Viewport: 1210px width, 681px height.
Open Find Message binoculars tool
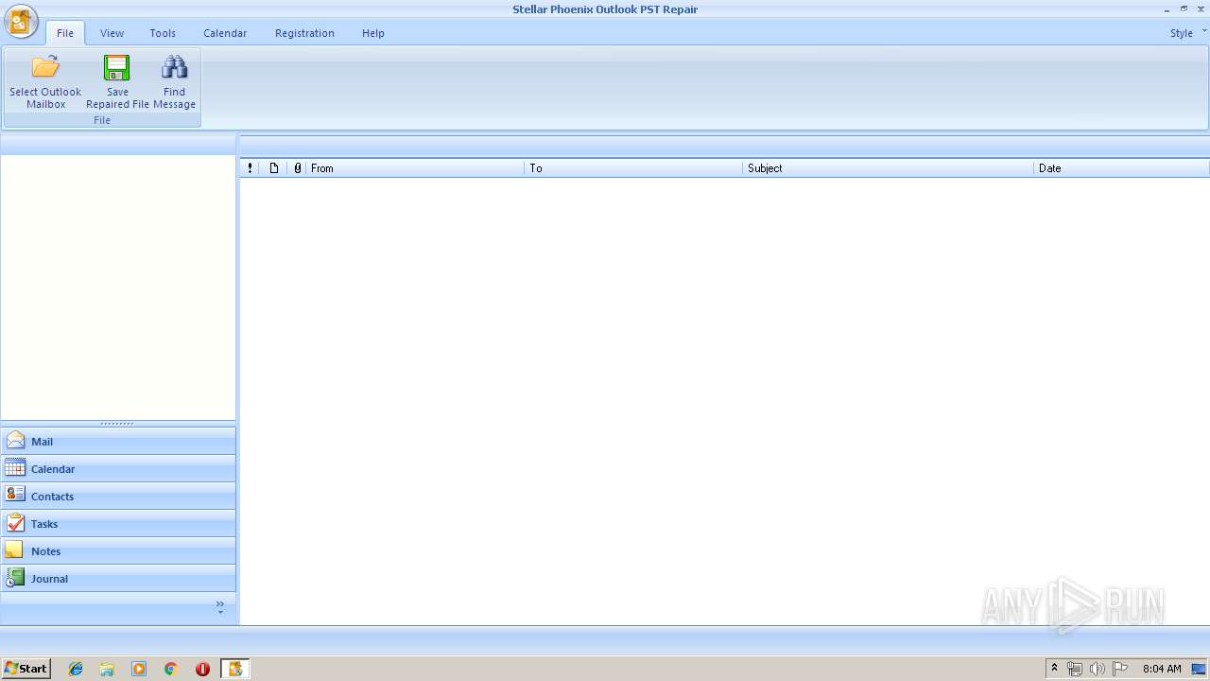click(174, 82)
